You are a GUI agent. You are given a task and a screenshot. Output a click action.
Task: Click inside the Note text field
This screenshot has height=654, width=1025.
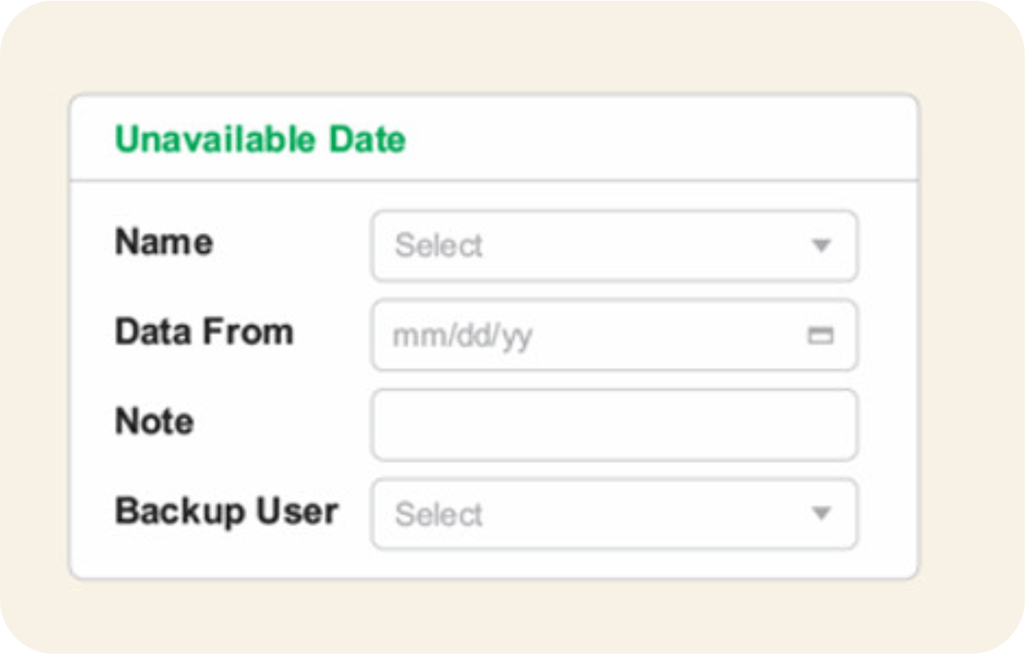pos(614,425)
